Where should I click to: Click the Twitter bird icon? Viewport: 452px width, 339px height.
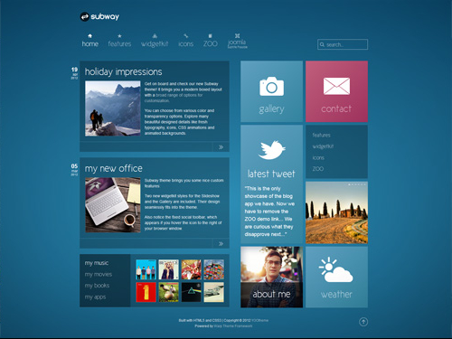click(271, 150)
